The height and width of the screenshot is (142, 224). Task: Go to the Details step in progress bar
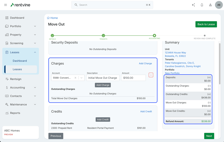point(52,36)
